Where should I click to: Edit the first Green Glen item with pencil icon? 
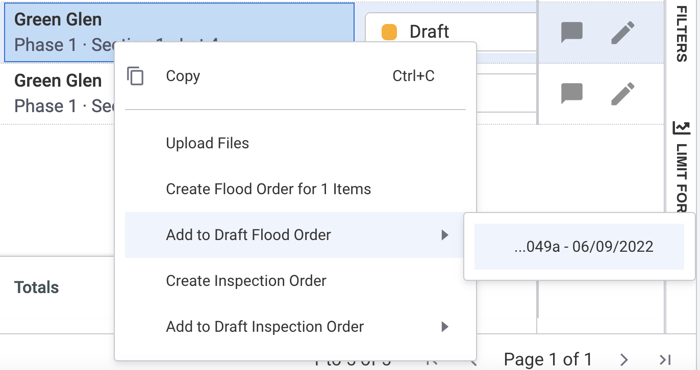point(623,32)
